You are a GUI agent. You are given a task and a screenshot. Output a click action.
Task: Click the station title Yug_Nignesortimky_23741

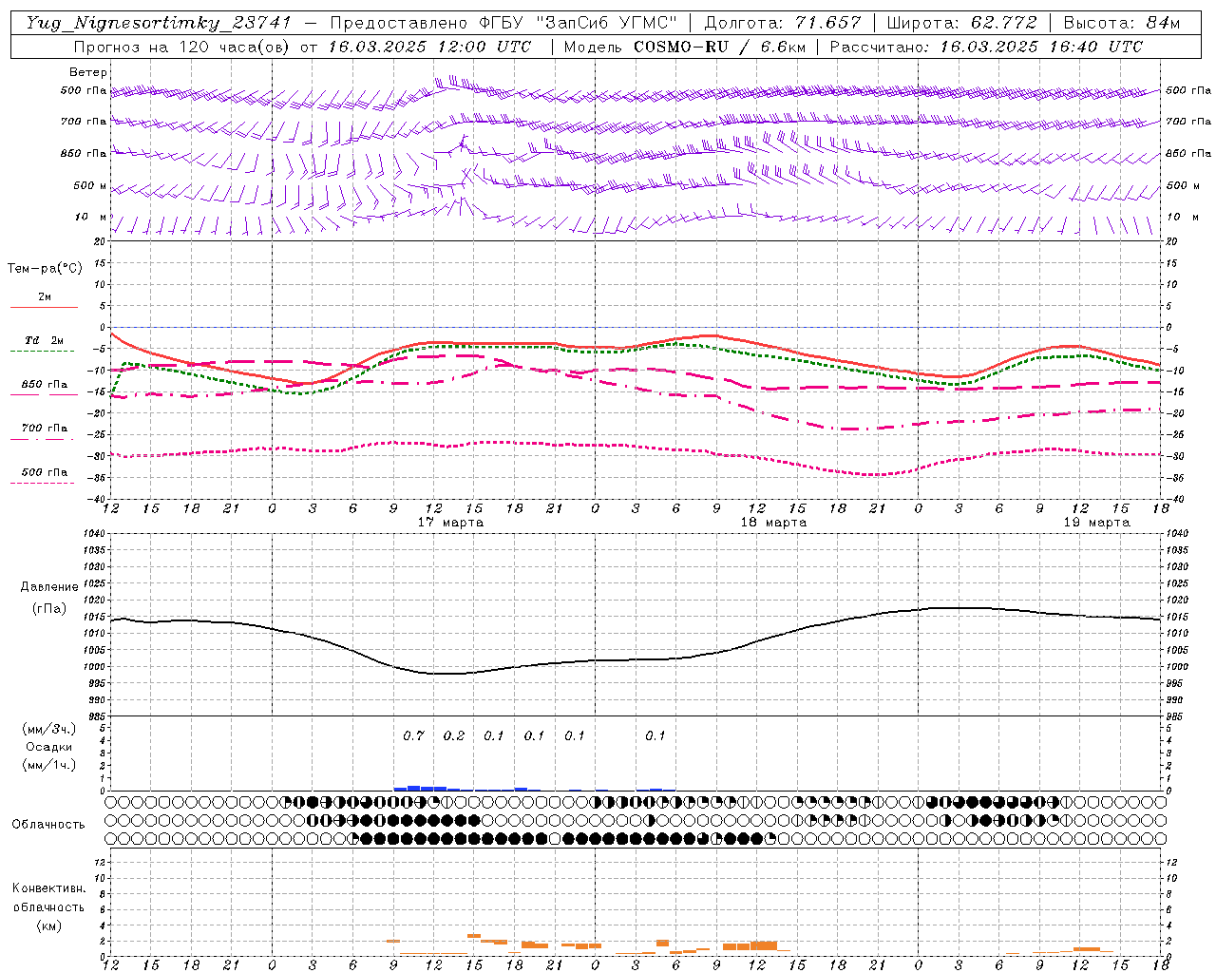[159, 23]
